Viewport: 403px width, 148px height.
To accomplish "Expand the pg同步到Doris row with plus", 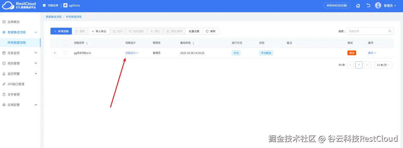I will [55, 53].
